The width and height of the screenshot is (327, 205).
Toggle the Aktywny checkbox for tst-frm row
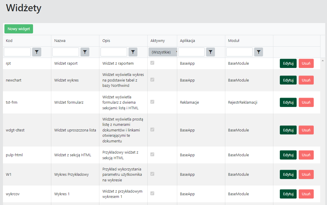pos(152,102)
